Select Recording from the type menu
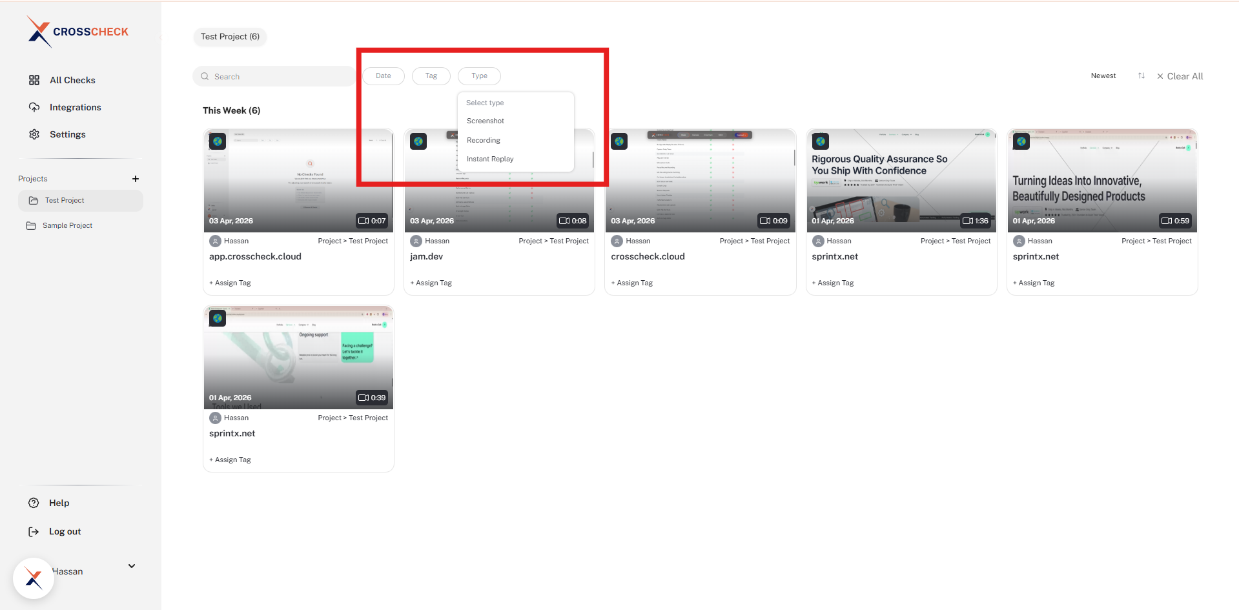The height and width of the screenshot is (610, 1239). 483,140
